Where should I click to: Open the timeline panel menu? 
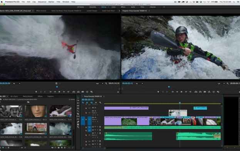click(104, 96)
